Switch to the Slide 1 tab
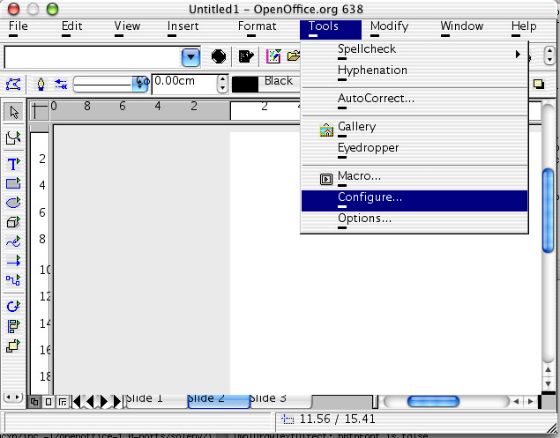 pyautogui.click(x=156, y=401)
